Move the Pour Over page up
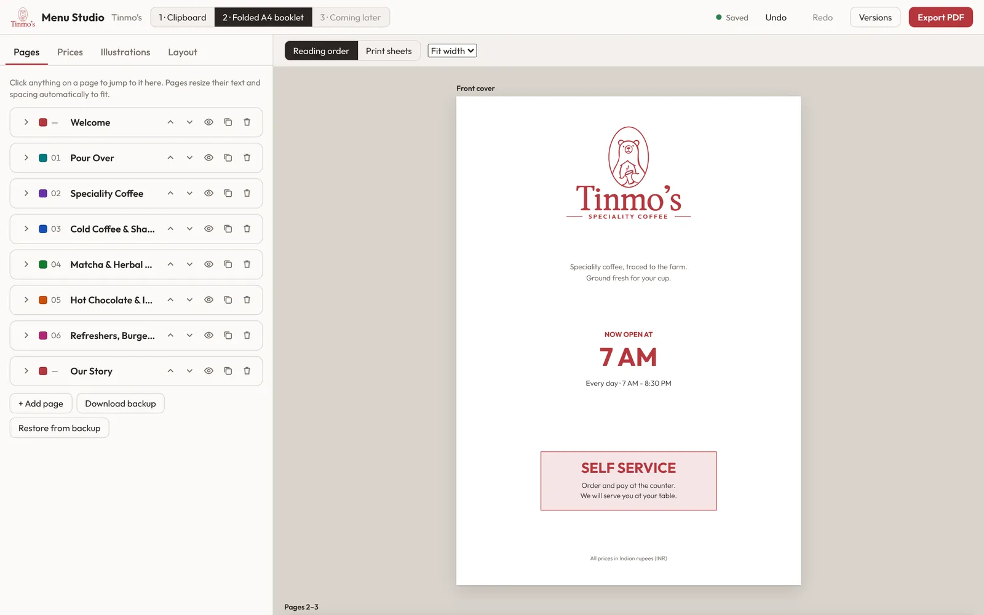The image size is (984, 615). [170, 158]
